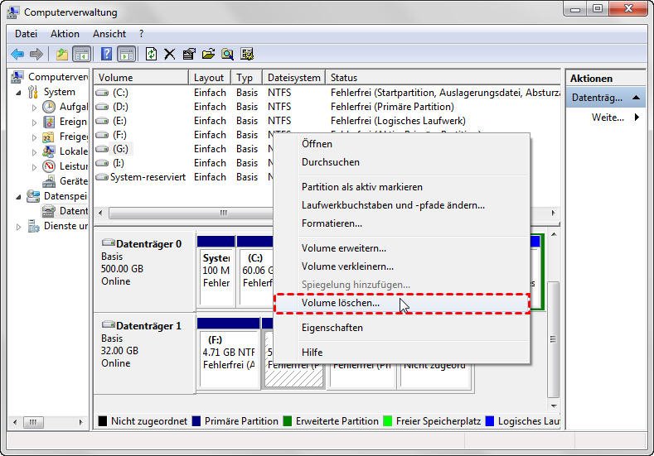654x456 pixels.
Task: Expand the Lokale Benutzer node arrow
Action: 34,152
